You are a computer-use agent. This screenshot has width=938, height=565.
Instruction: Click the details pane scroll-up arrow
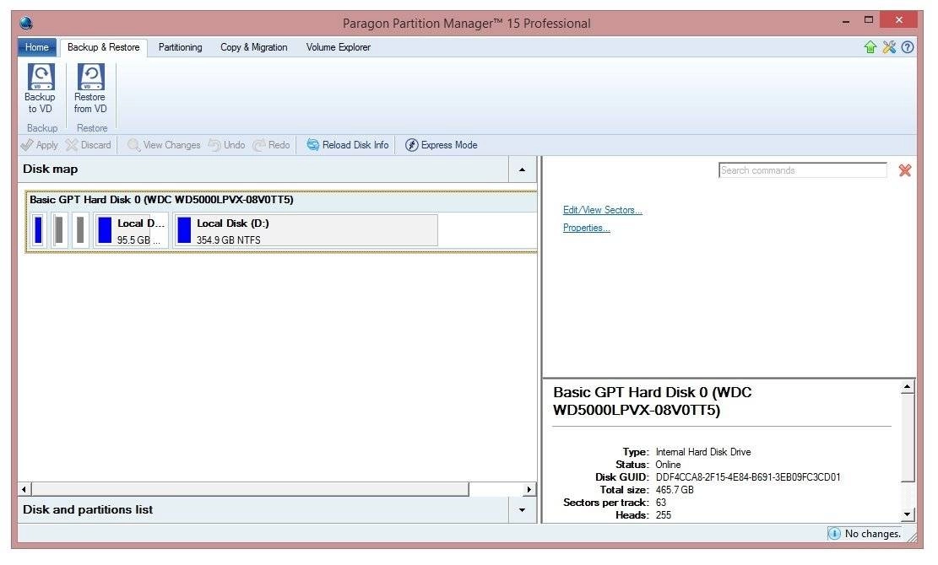tap(908, 388)
